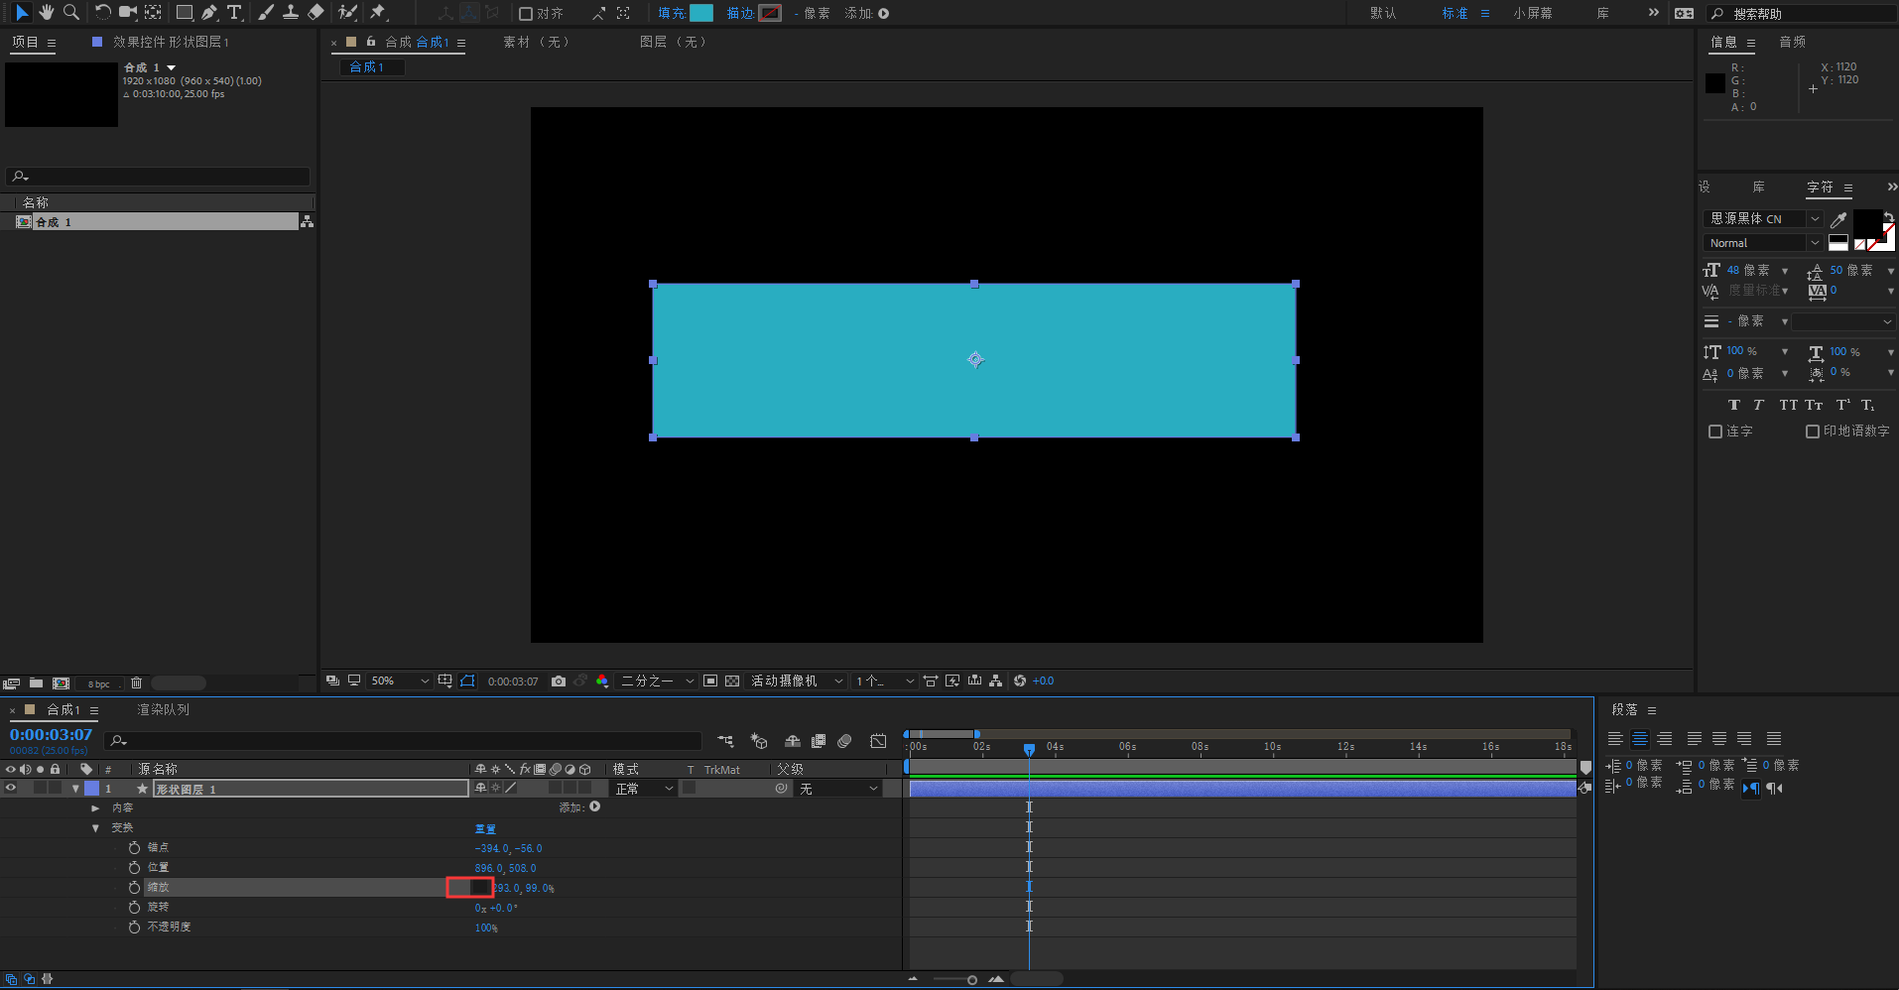Take a snapshot with camera icon

(559, 681)
